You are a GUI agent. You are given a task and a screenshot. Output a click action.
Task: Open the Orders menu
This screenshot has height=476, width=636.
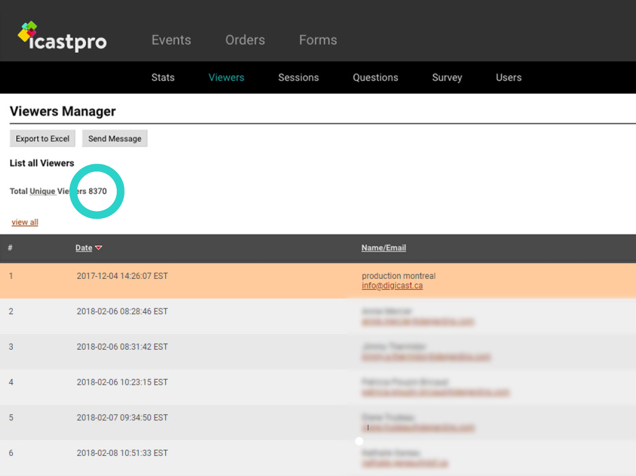pos(245,40)
